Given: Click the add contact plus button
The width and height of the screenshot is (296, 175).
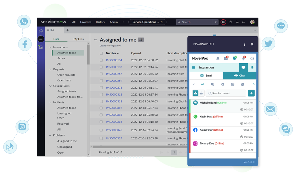Looking at the screenshot, I should [x=251, y=93].
